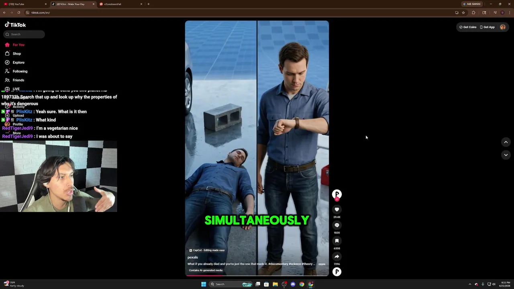Open CapCut - Editing made easy link

click(207, 250)
